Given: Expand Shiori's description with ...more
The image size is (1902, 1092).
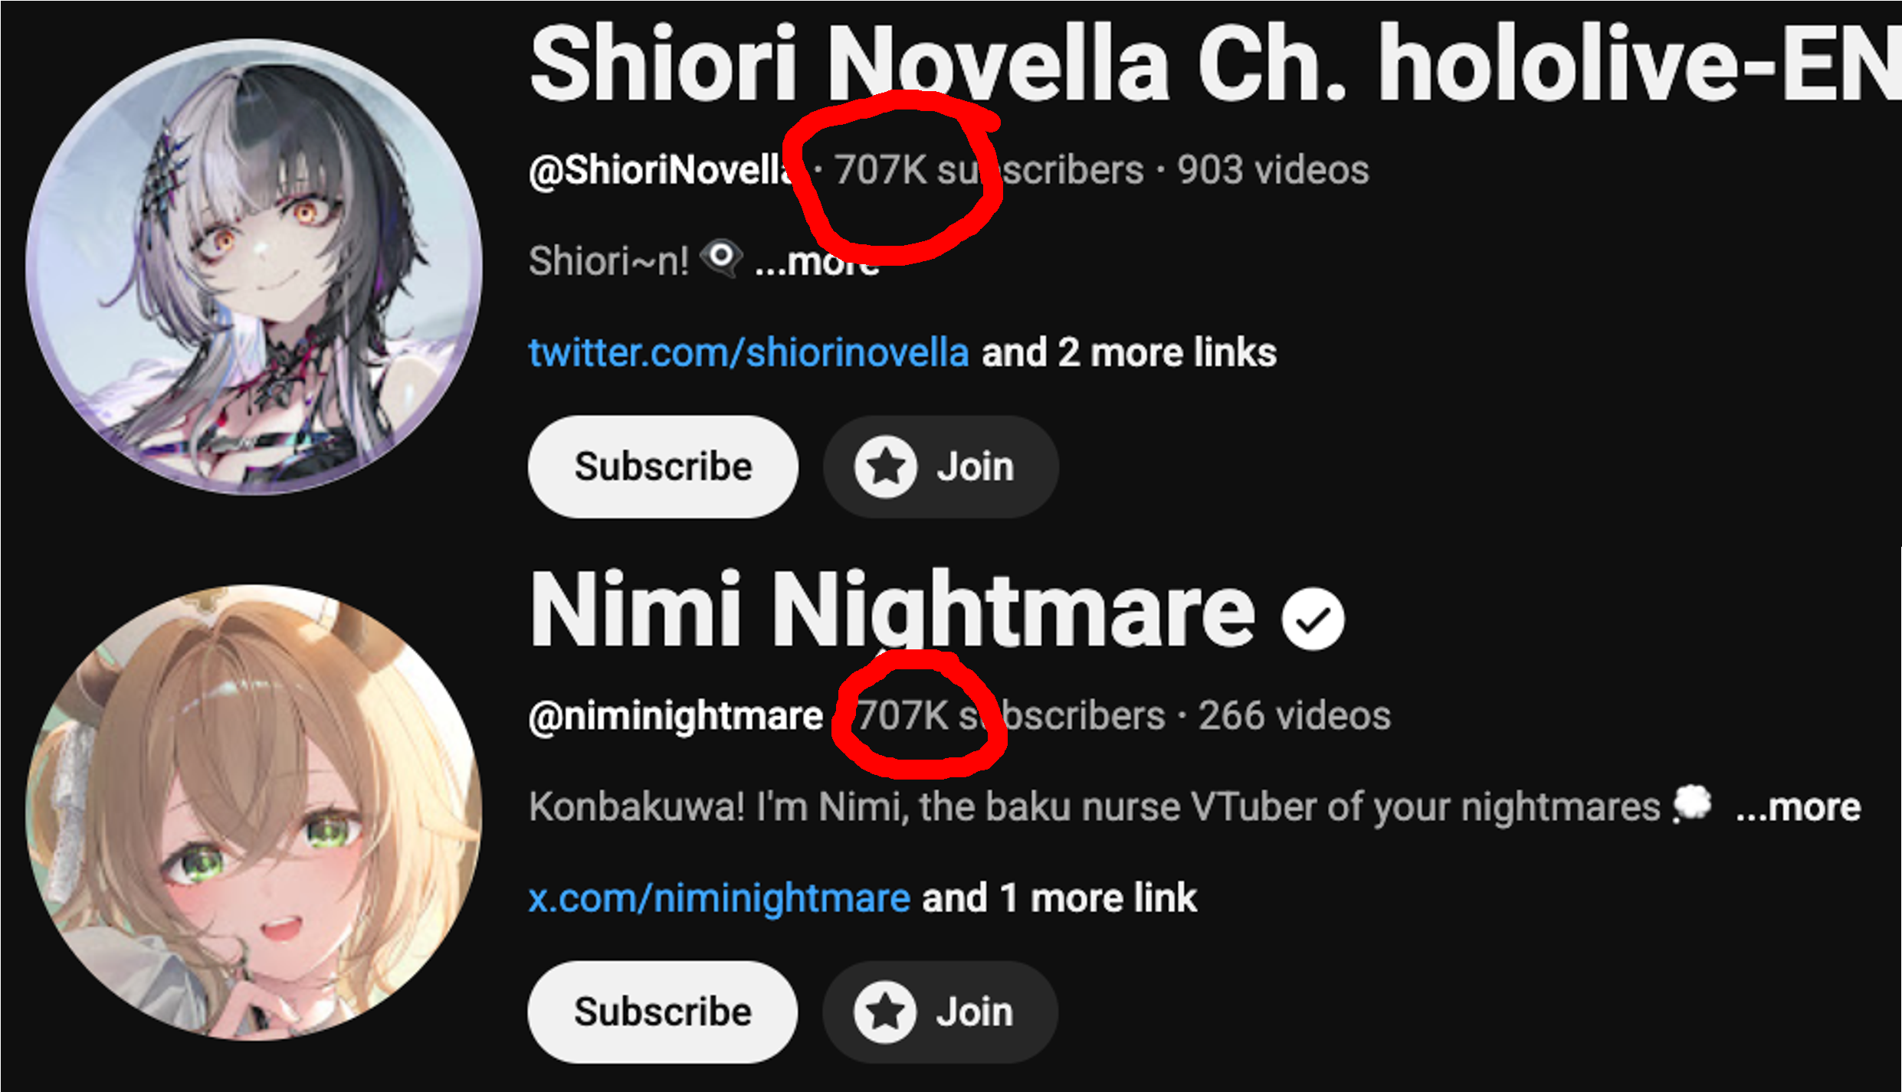Looking at the screenshot, I should pyautogui.click(x=817, y=263).
